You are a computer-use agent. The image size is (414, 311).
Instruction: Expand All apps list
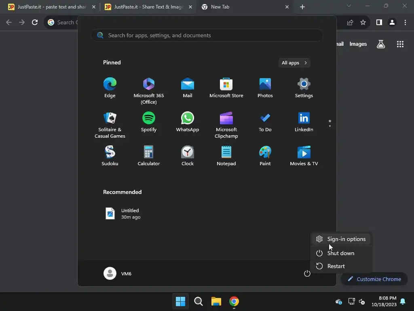(294, 63)
